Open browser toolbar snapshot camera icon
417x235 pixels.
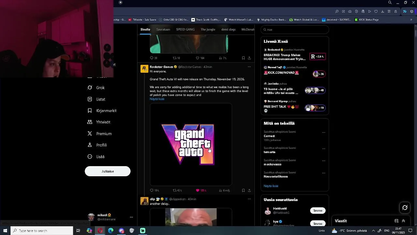[350, 11]
